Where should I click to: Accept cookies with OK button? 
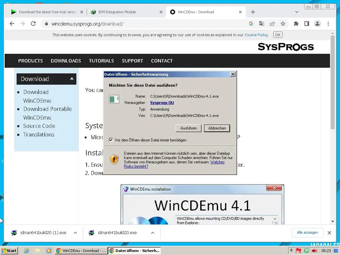pos(278,35)
